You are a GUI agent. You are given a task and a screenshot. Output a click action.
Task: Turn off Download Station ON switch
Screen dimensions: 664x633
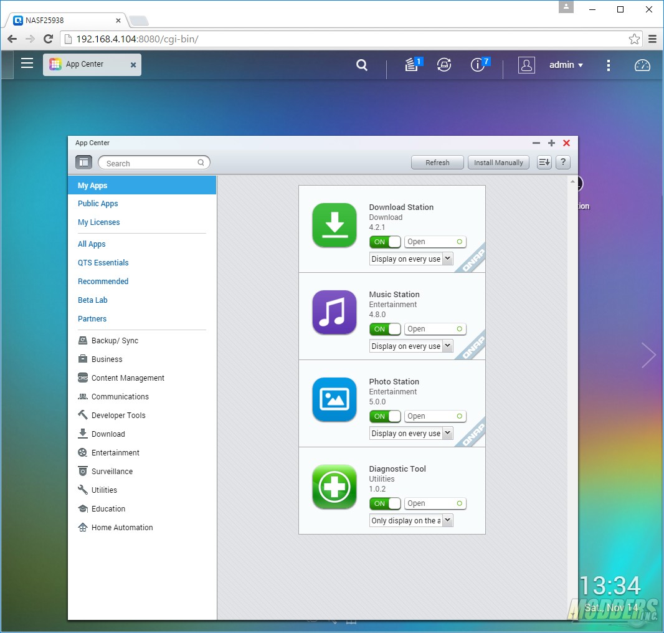pyautogui.click(x=385, y=242)
